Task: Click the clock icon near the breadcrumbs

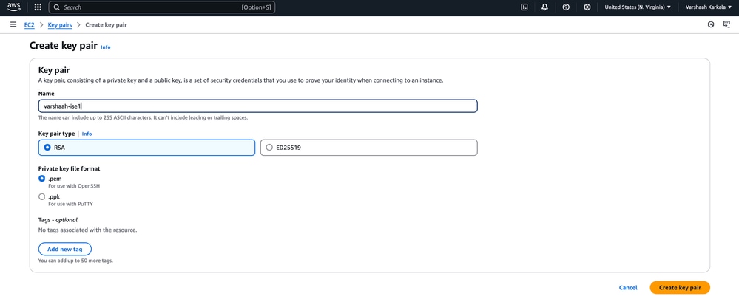Action: 711,24
